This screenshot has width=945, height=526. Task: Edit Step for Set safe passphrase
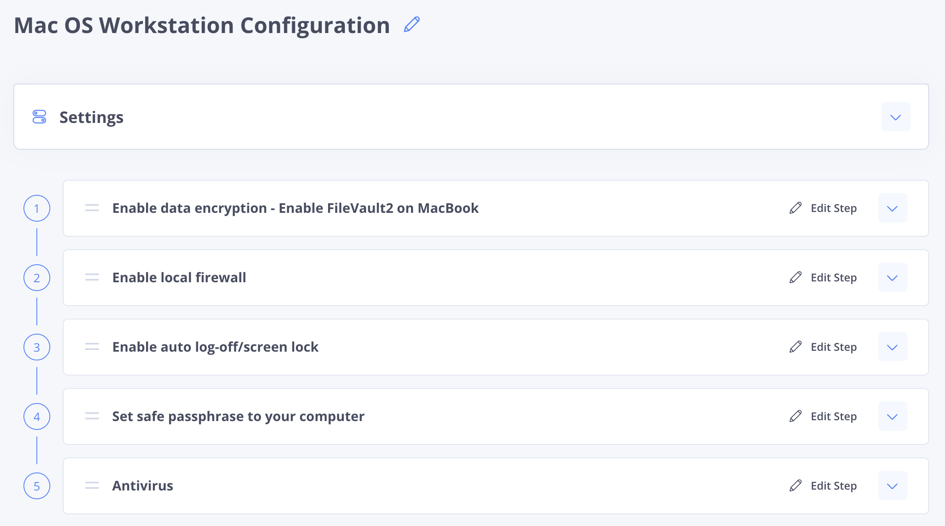point(823,416)
